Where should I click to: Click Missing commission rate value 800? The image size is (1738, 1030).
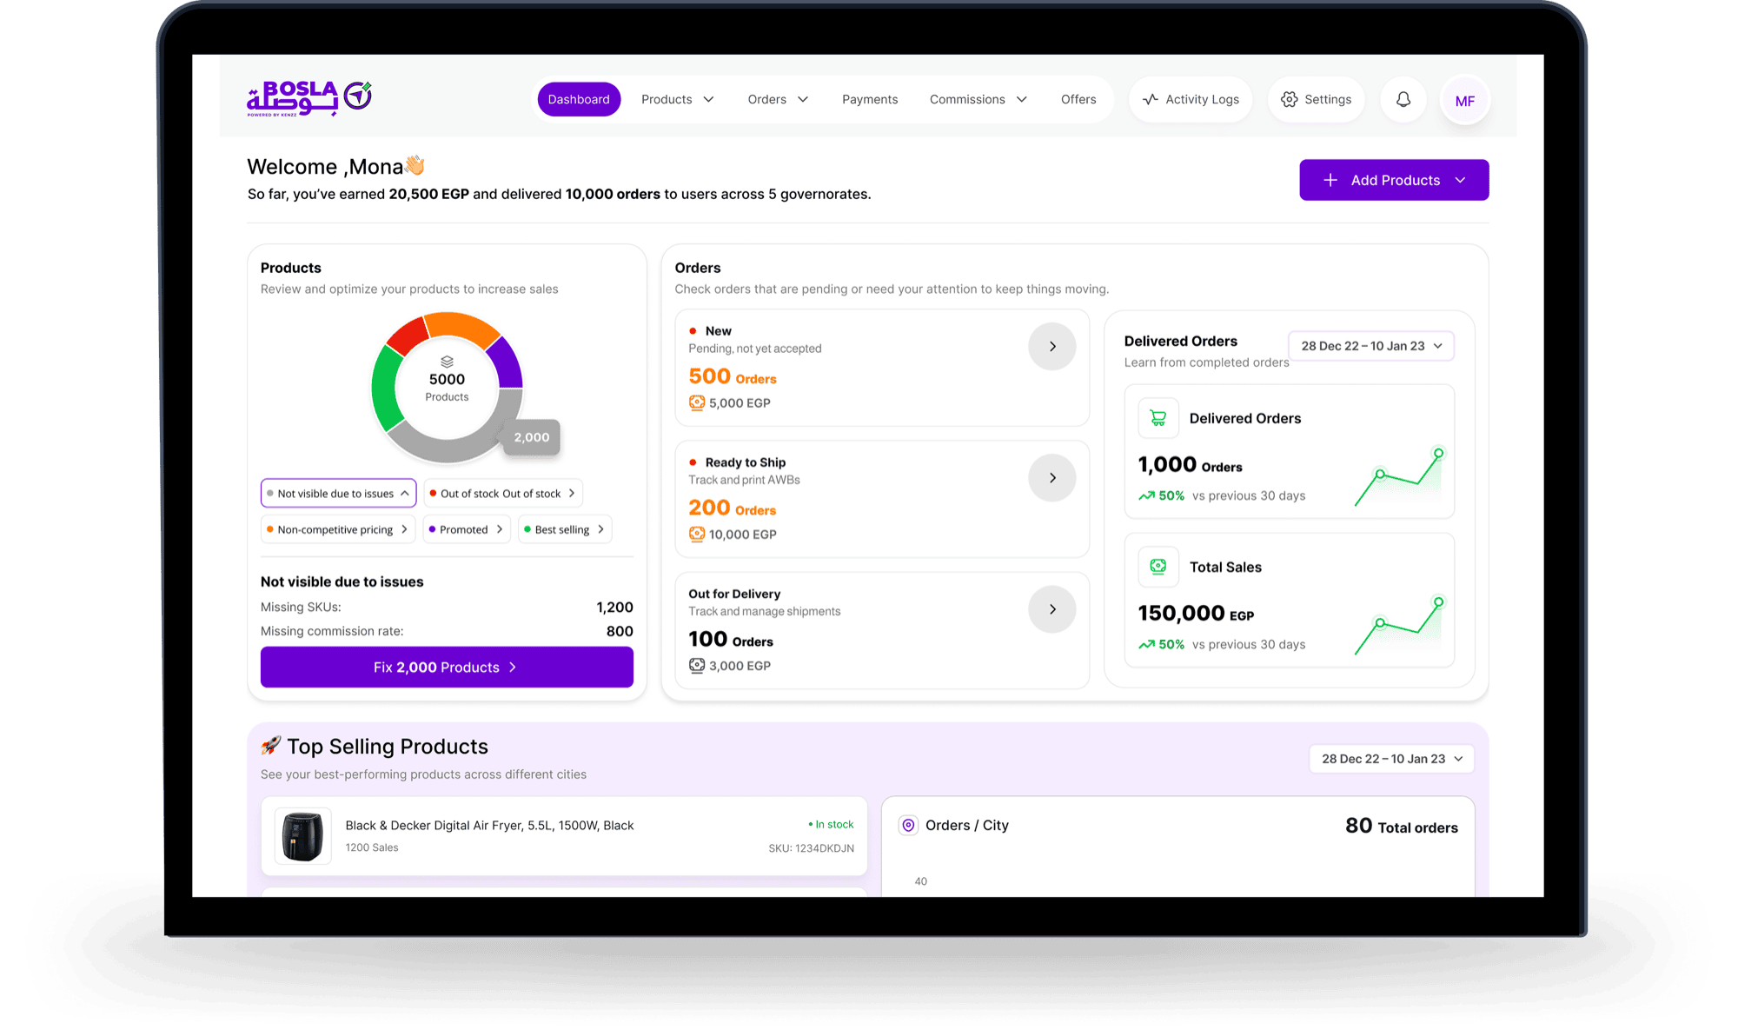click(x=620, y=631)
